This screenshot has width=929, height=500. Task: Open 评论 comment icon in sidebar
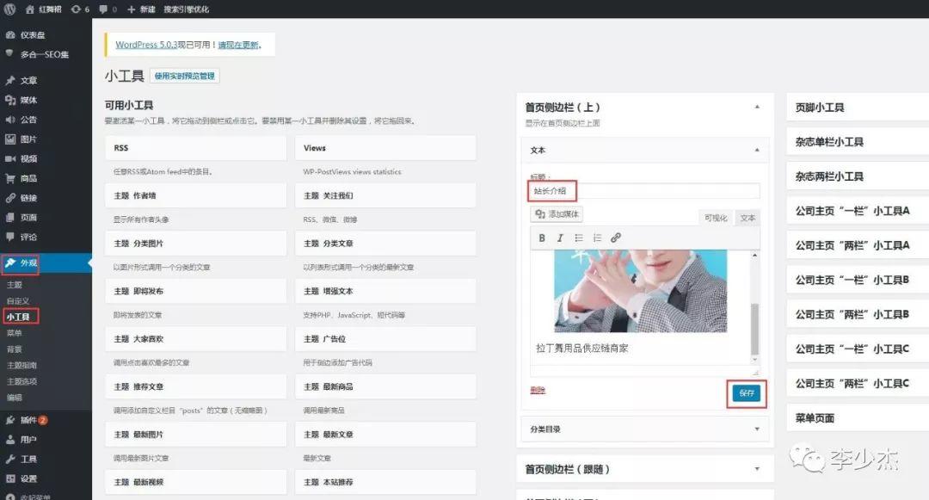coord(10,237)
